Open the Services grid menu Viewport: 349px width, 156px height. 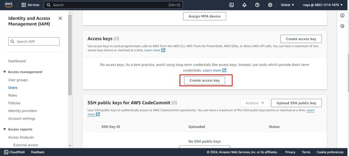point(30,5)
